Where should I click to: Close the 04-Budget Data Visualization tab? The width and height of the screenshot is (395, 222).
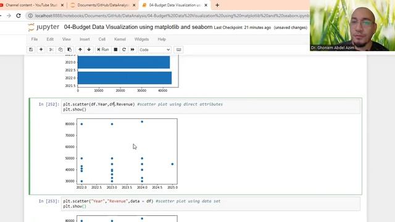click(x=206, y=5)
